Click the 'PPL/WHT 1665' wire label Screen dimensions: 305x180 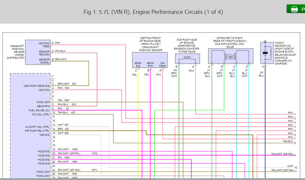tap(68, 150)
